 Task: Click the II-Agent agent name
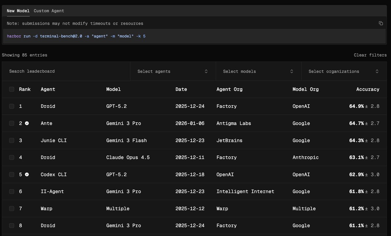52,191
